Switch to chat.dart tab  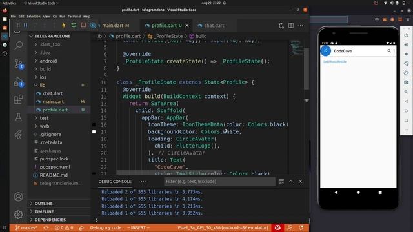[x=214, y=26]
